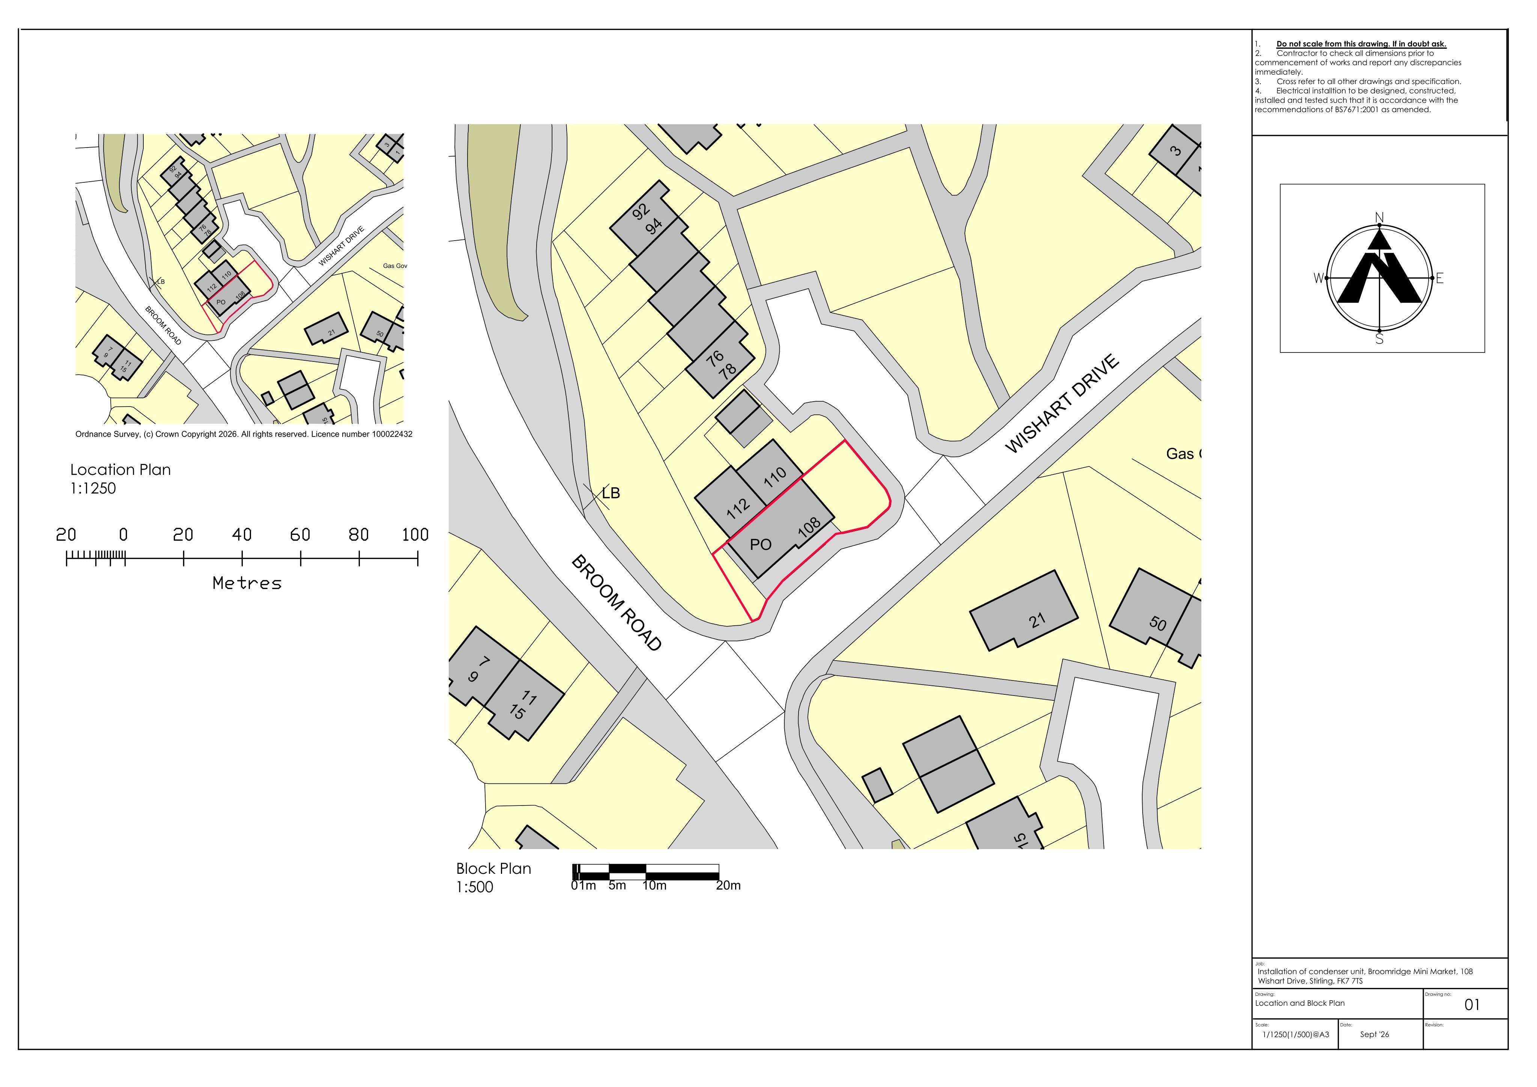Click building number '7' in block plan
The image size is (1537, 1087).
click(x=485, y=662)
